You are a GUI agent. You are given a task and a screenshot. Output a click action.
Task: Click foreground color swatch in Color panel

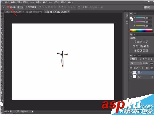pyautogui.click(x=131, y=18)
